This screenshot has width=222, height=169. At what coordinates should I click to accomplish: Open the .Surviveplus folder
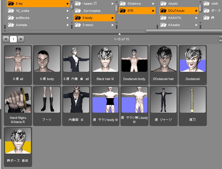coord(94,11)
